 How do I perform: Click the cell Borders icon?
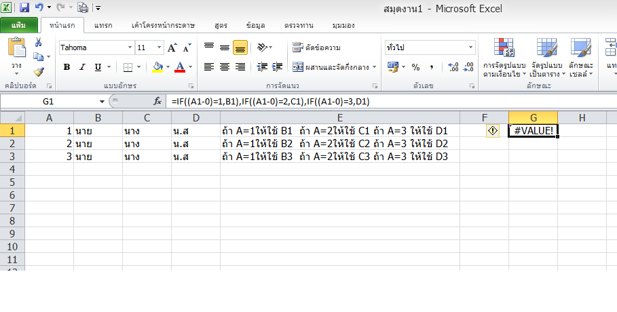128,67
